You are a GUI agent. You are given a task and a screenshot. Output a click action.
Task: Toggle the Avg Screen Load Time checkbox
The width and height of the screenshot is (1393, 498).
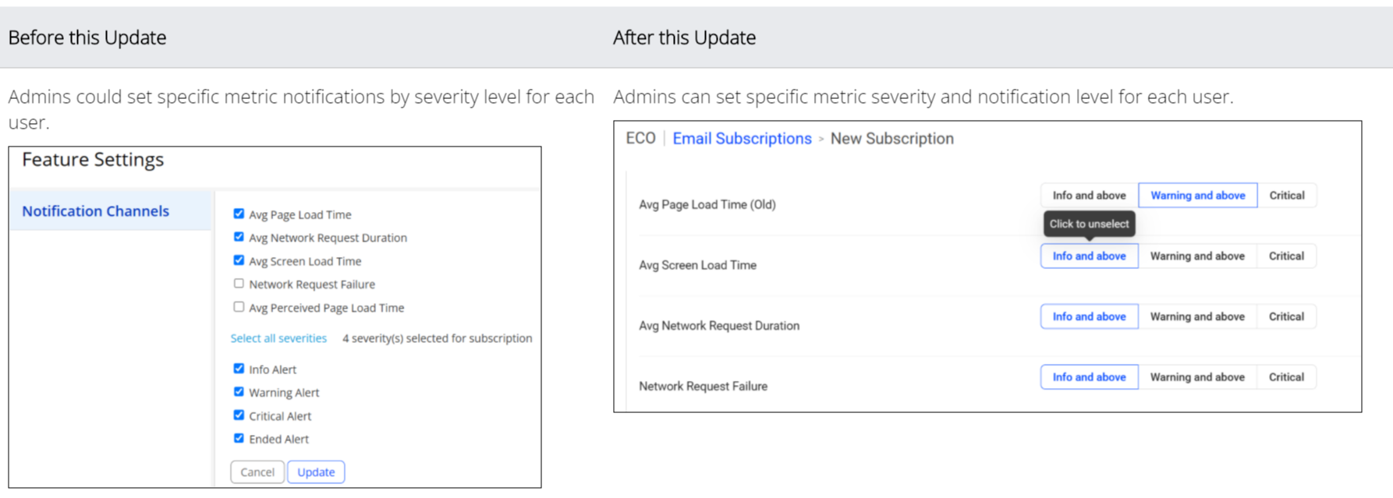tap(239, 260)
